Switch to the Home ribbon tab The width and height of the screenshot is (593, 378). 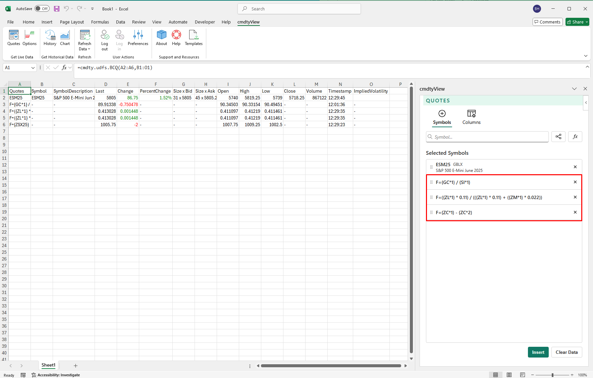(x=29, y=22)
